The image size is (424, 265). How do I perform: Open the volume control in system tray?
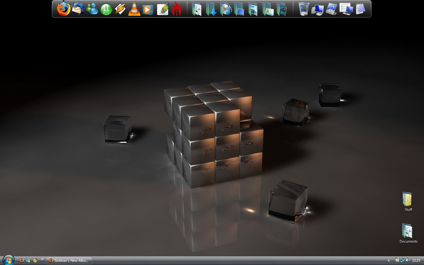pos(408,260)
